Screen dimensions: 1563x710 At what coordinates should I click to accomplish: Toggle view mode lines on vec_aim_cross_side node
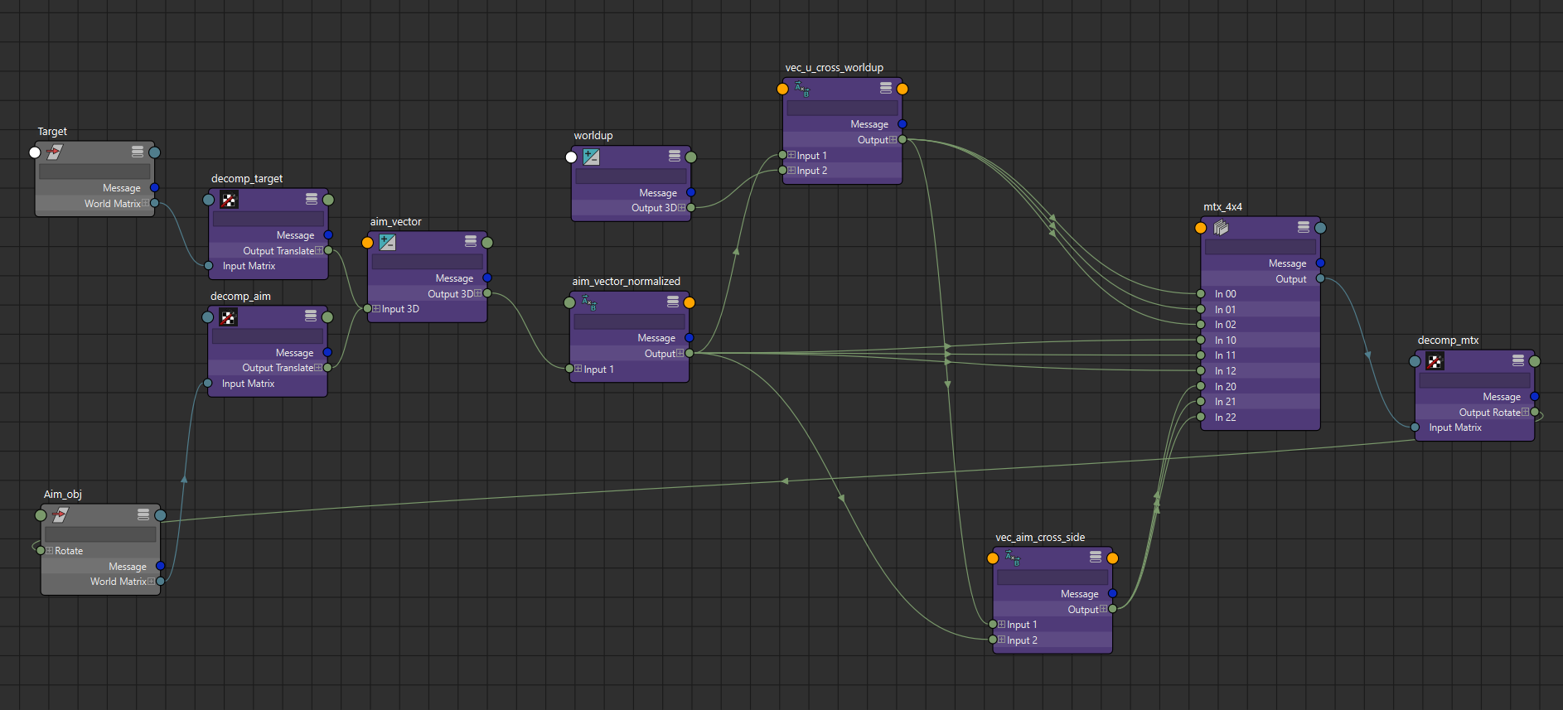point(1096,558)
